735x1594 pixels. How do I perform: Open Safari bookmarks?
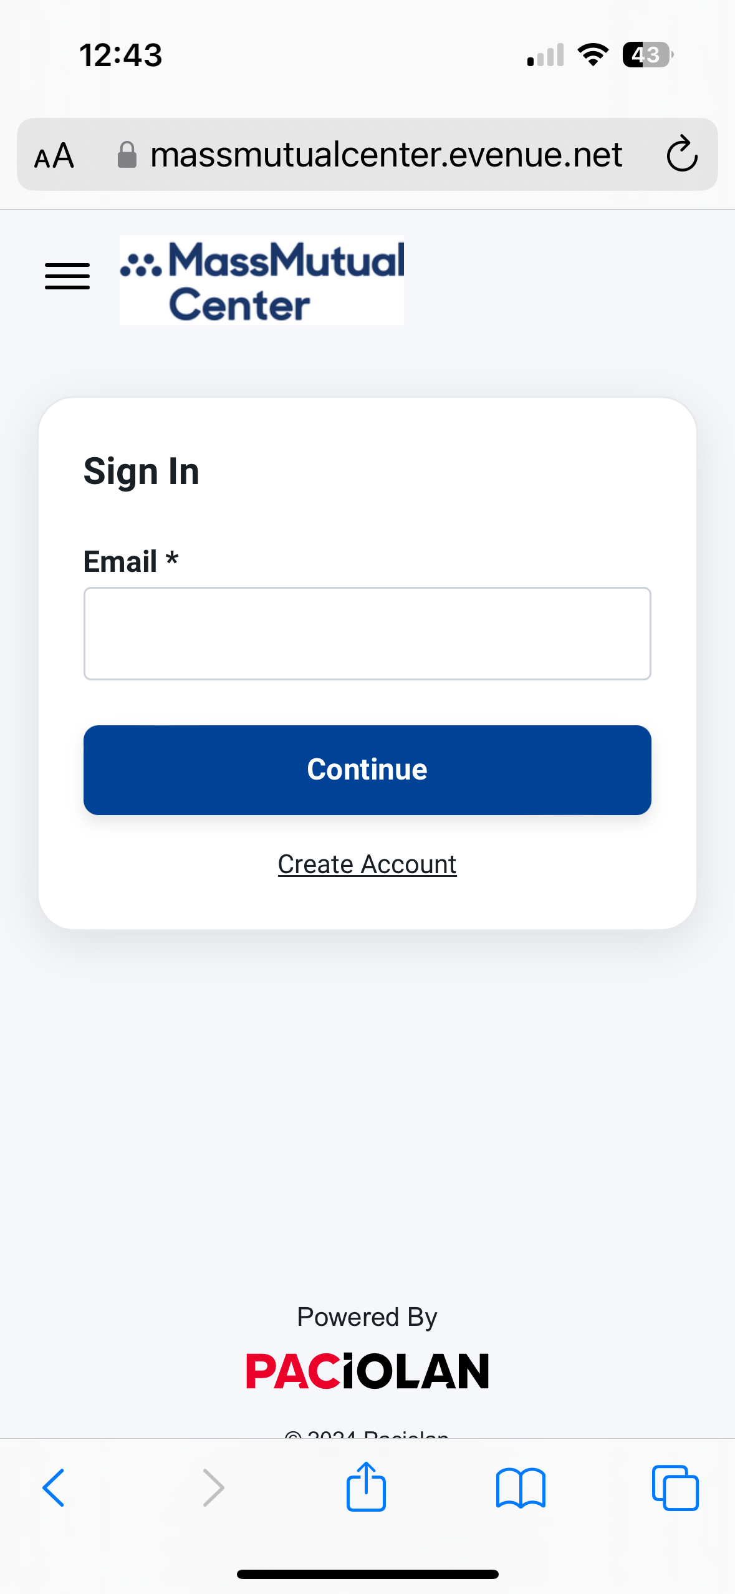pyautogui.click(x=521, y=1487)
